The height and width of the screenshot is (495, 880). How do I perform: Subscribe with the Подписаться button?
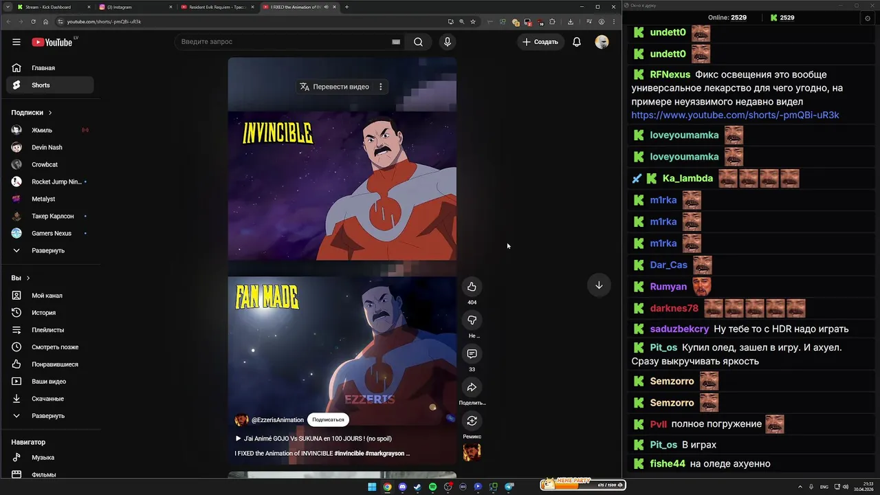(x=328, y=419)
